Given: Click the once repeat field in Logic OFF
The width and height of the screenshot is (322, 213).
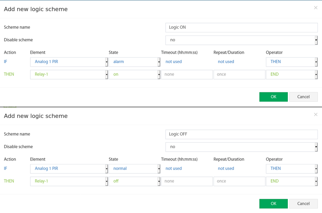Looking at the screenshot, I should pyautogui.click(x=239, y=181).
